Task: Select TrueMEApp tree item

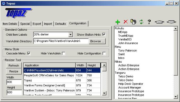Action: [126, 36]
